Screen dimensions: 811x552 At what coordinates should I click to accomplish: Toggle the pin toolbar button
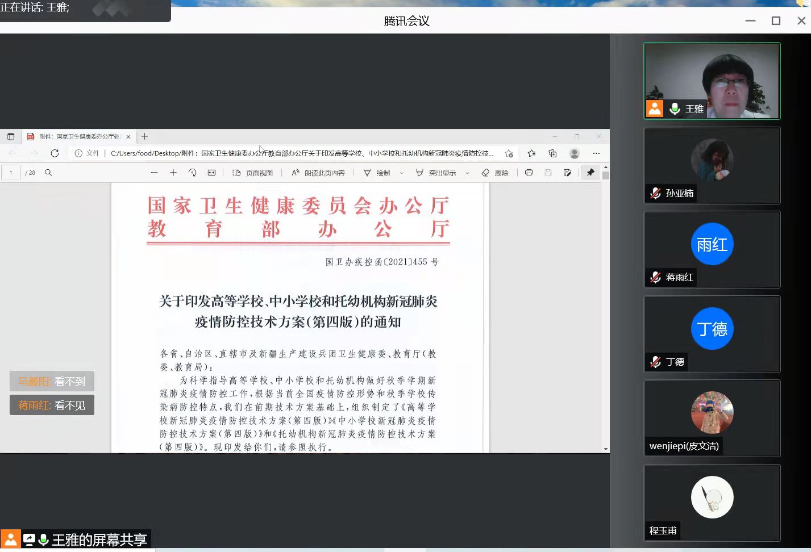point(590,173)
